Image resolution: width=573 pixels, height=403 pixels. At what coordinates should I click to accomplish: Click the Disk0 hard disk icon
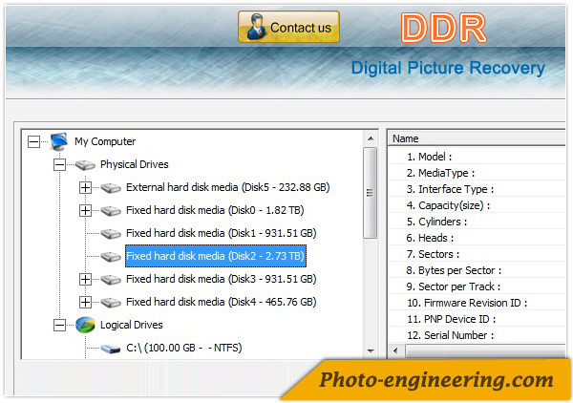click(x=111, y=211)
